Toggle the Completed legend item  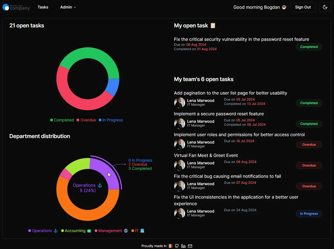[62, 120]
